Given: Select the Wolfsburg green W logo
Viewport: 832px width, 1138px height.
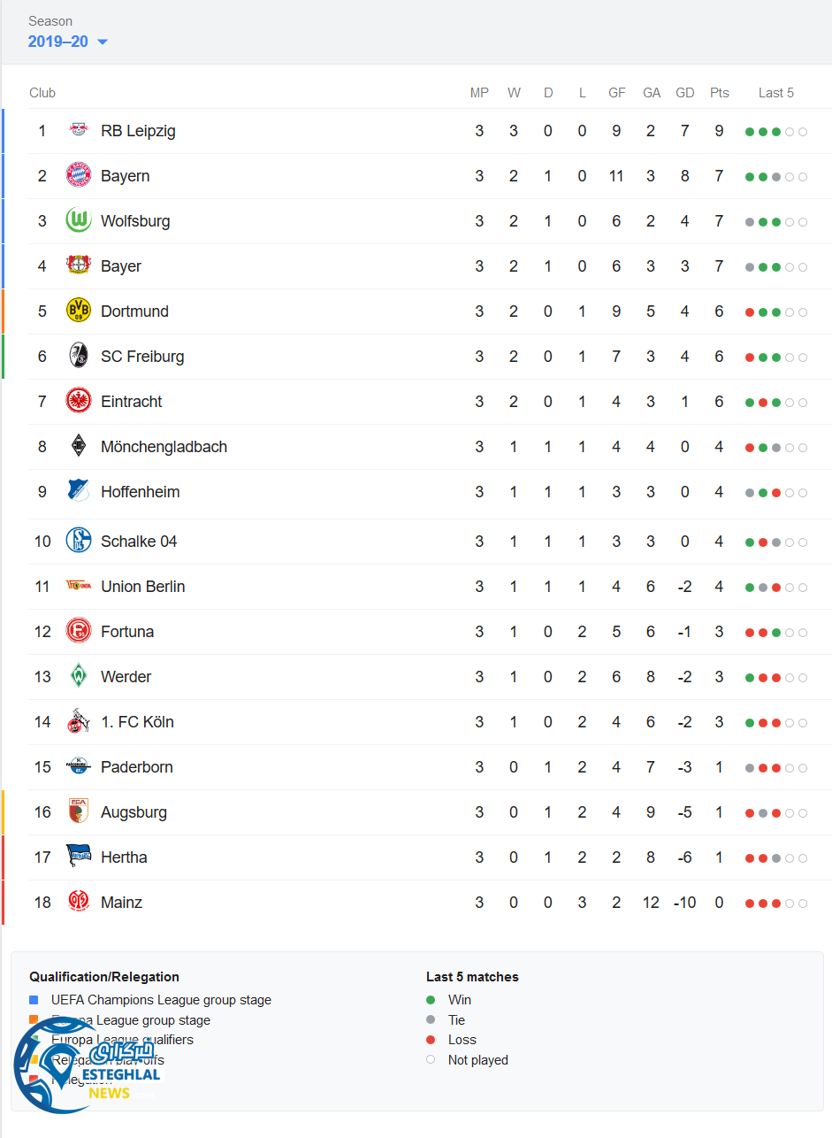Looking at the screenshot, I should click(79, 220).
